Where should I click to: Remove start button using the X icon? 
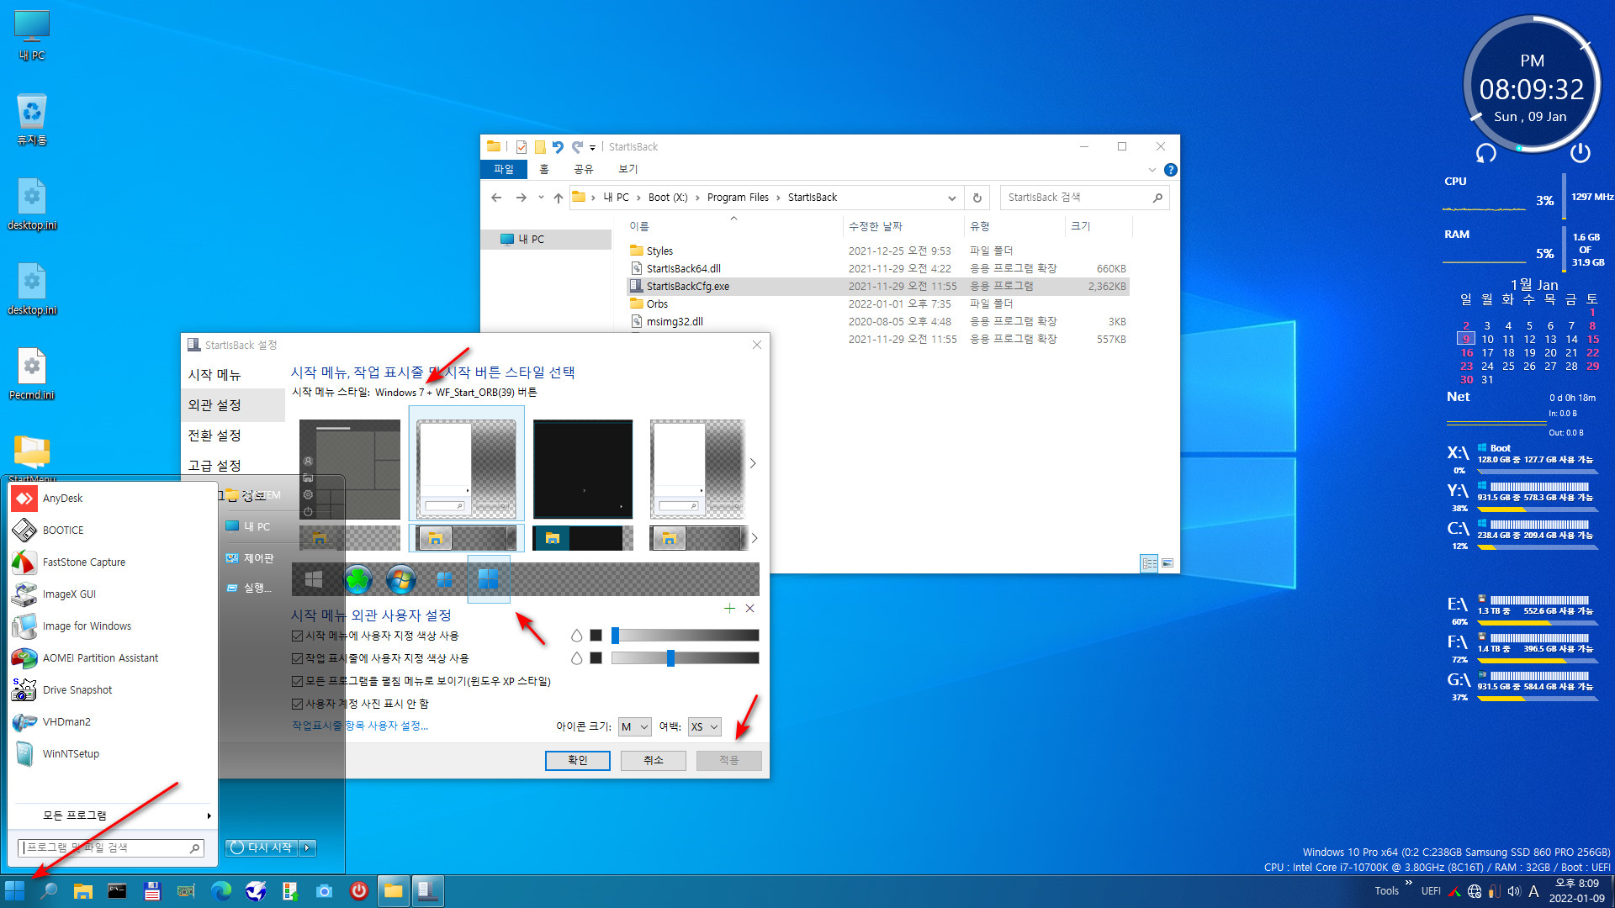click(x=749, y=608)
